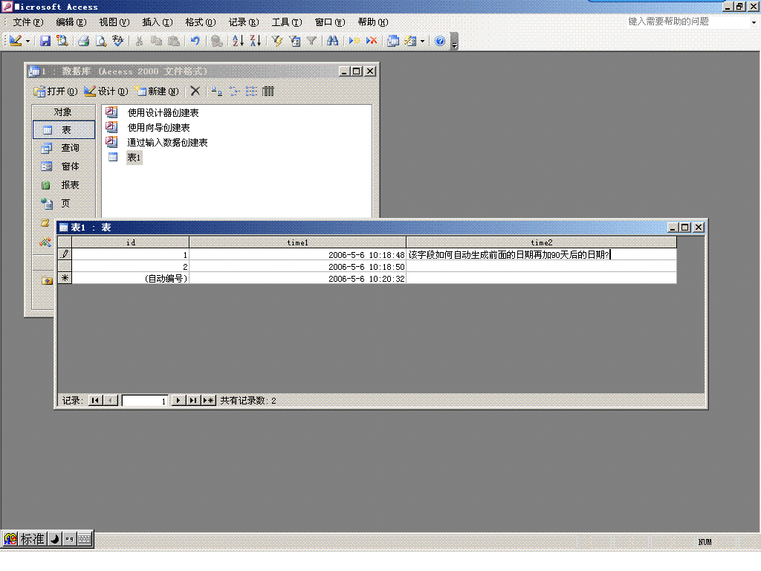The height and width of the screenshot is (571, 761).
Task: Click 设计(D) in database window
Action: point(106,91)
